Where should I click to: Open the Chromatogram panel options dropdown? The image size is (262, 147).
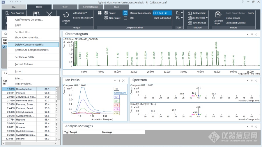(x=247, y=35)
